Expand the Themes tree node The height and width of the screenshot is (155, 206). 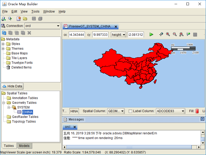click(3, 49)
